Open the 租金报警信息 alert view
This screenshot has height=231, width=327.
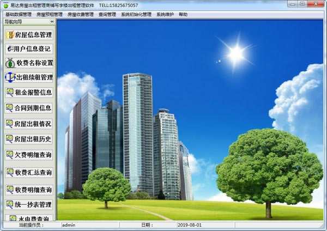pyautogui.click(x=29, y=93)
